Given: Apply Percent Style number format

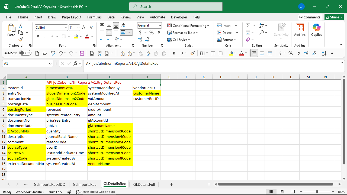Looking at the screenshot, I should pyautogui.click(x=152, y=32).
